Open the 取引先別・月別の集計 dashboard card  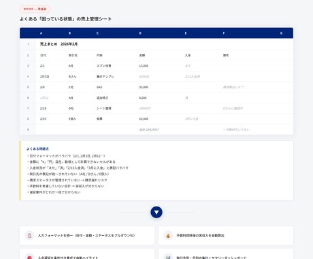pyautogui.click(x=226, y=254)
